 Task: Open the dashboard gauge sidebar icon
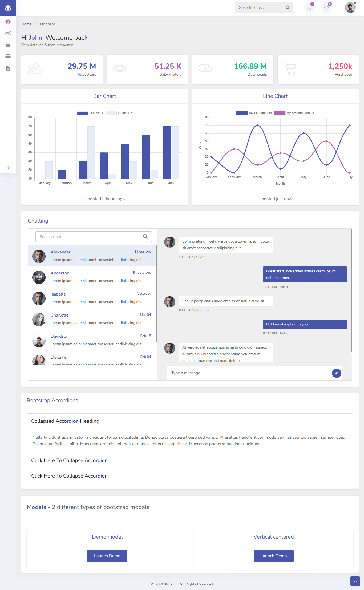[8, 22]
